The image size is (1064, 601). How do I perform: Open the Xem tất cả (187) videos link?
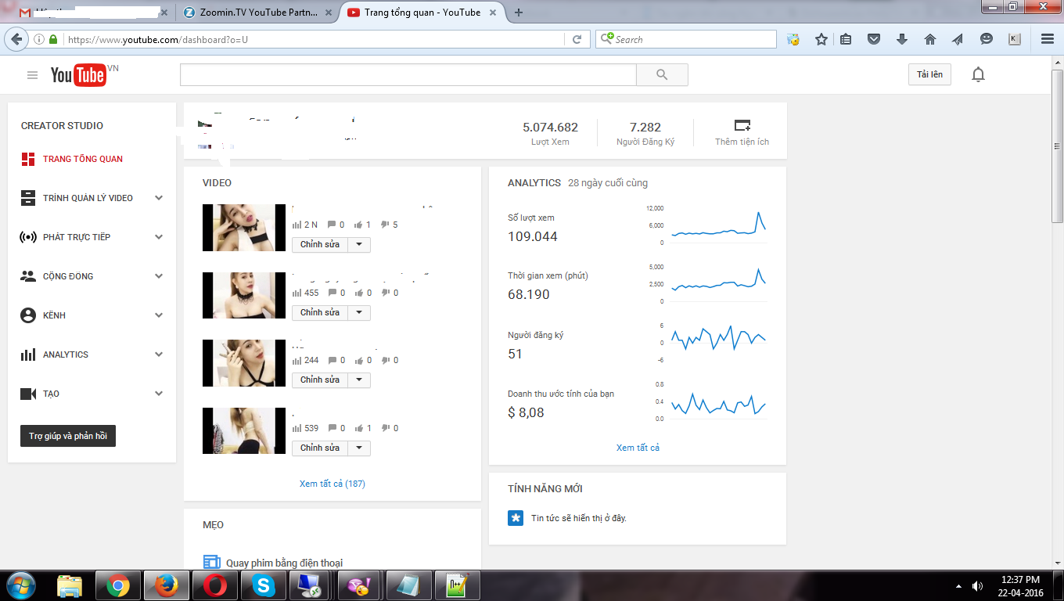pos(332,484)
